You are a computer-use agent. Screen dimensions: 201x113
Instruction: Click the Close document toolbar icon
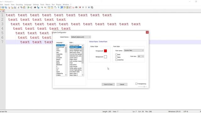pyautogui.click(x=9, y=8)
